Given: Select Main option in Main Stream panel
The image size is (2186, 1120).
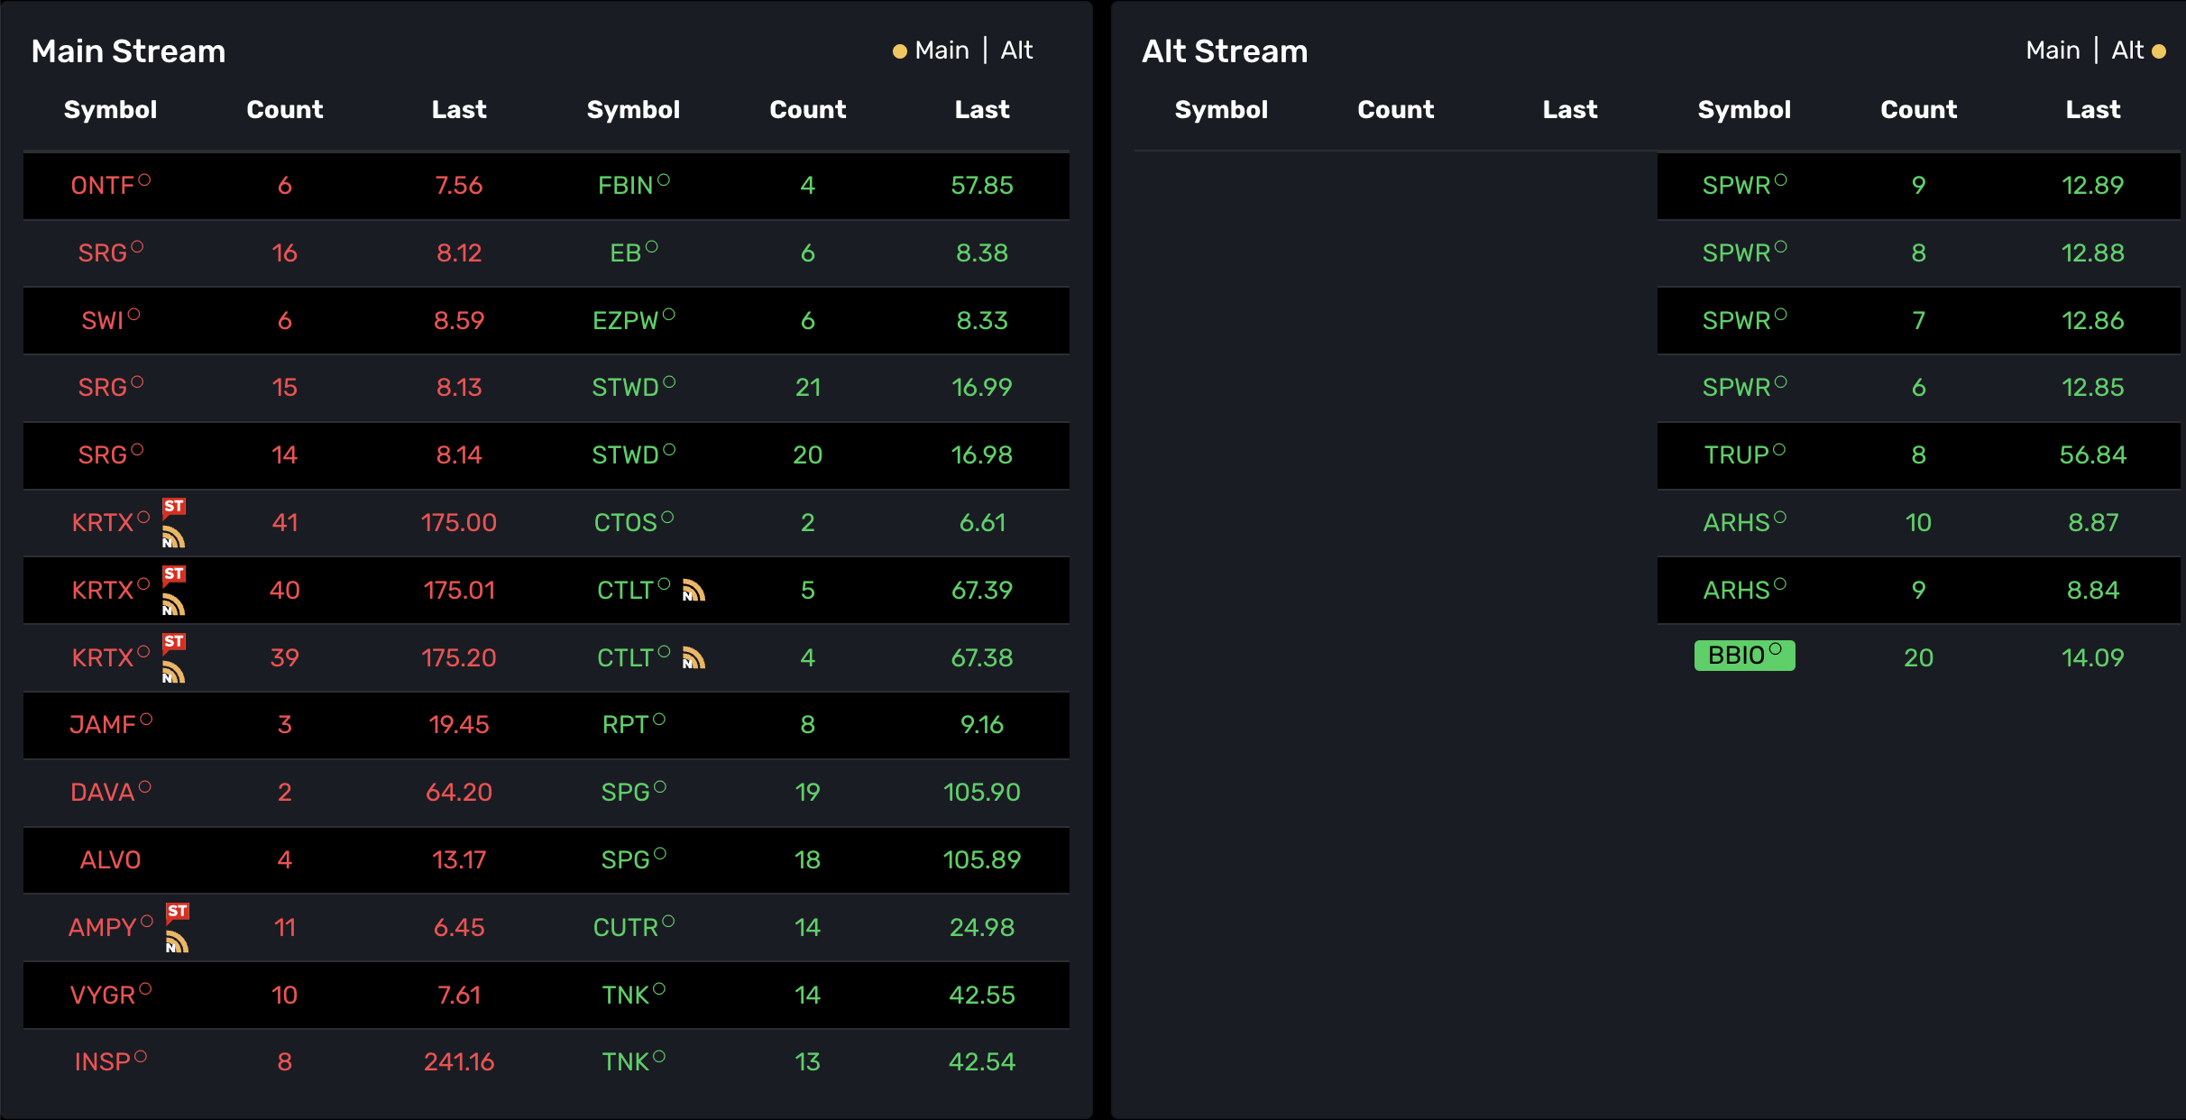Looking at the screenshot, I should click(x=941, y=50).
